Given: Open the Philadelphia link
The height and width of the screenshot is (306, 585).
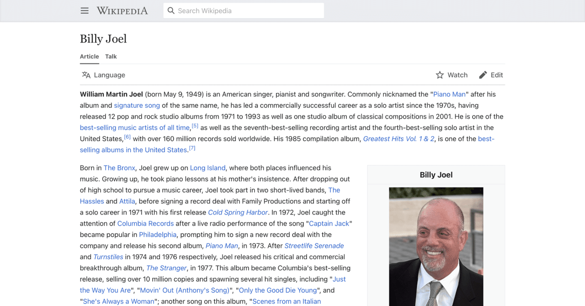Looking at the screenshot, I should 158,234.
